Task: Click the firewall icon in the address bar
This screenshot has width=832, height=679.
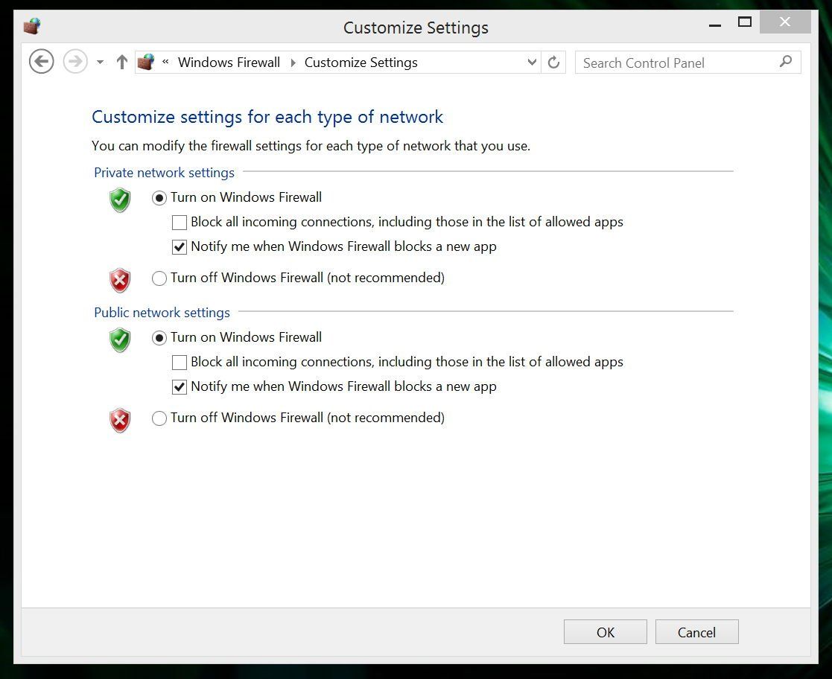Action: pyautogui.click(x=146, y=62)
